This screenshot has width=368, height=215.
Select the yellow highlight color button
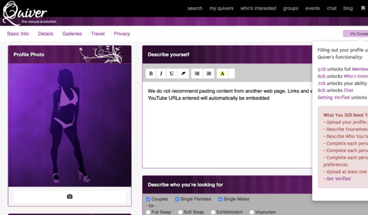[x=222, y=74]
